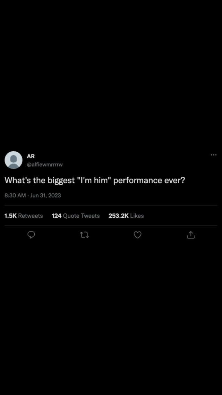
Task: Open the 124 Quote Tweets list
Action: (x=76, y=216)
